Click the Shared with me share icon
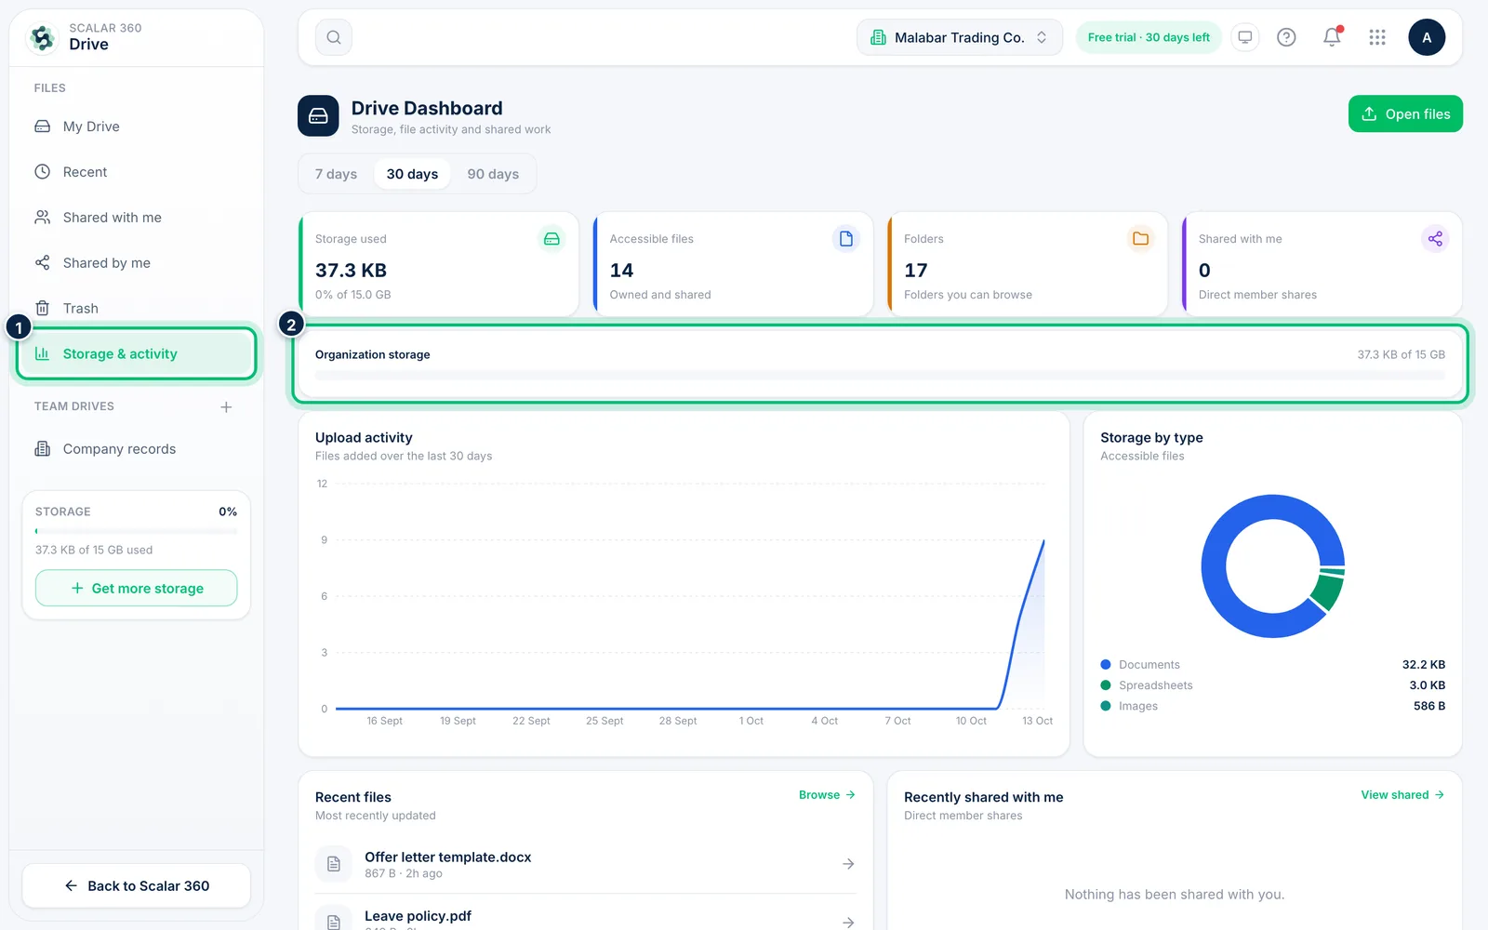 pos(1435,239)
